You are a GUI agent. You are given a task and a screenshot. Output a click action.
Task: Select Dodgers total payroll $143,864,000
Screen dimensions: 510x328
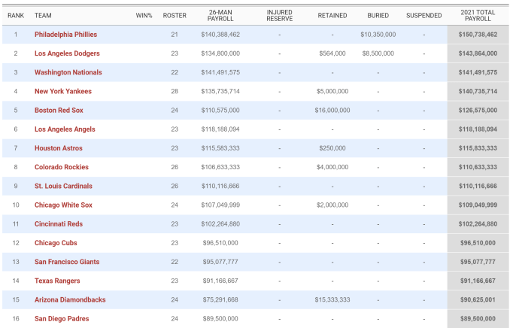click(478, 53)
